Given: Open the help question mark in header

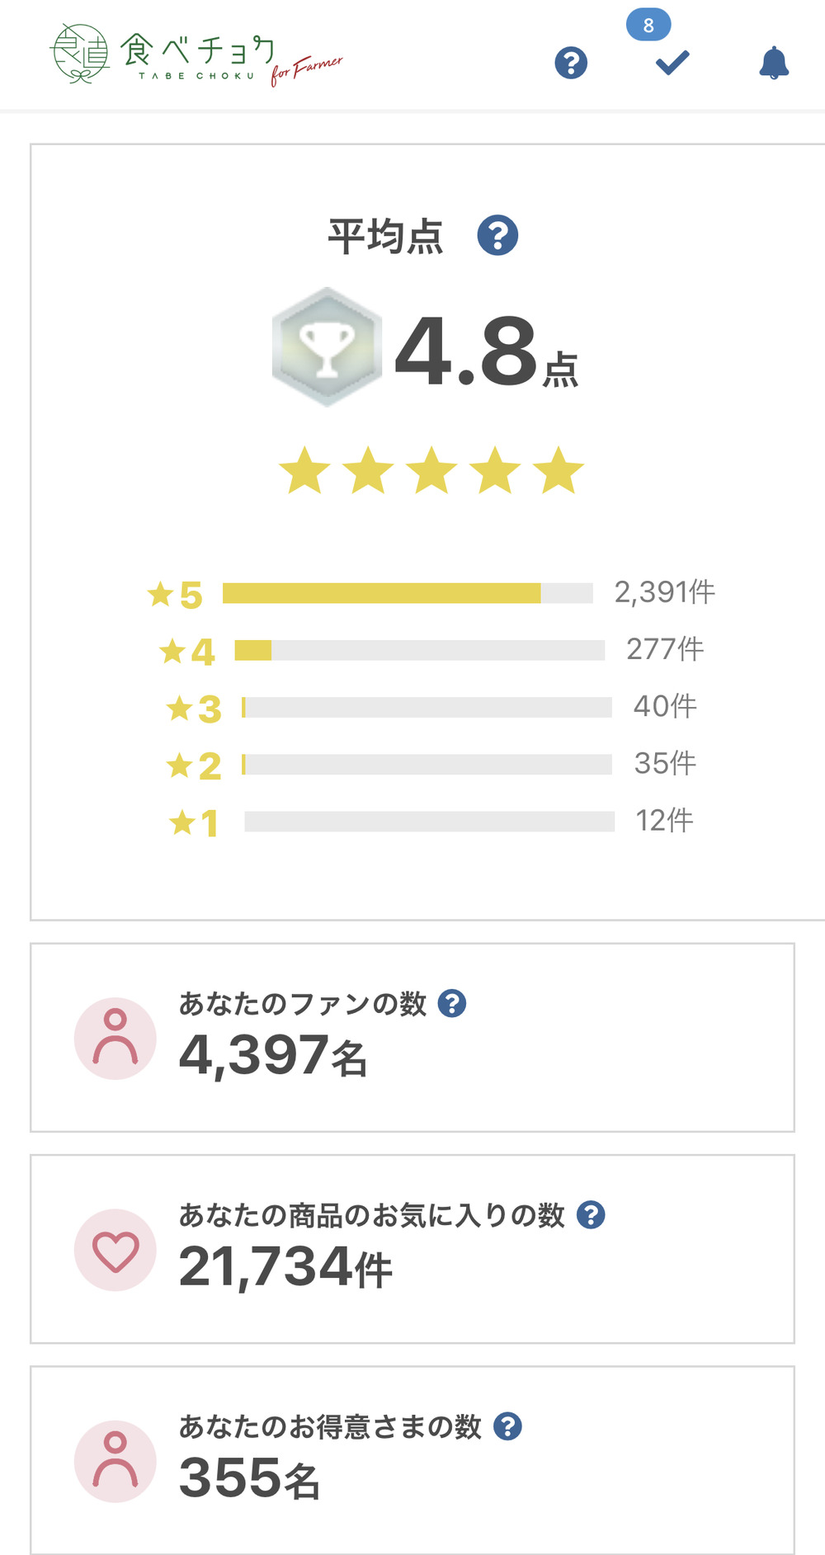Looking at the screenshot, I should [x=571, y=63].
